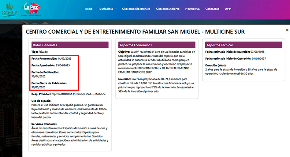This screenshot has height=157, width=290.
Task: Open the Gobierno Electrónico menu item
Action: click(x=136, y=9)
